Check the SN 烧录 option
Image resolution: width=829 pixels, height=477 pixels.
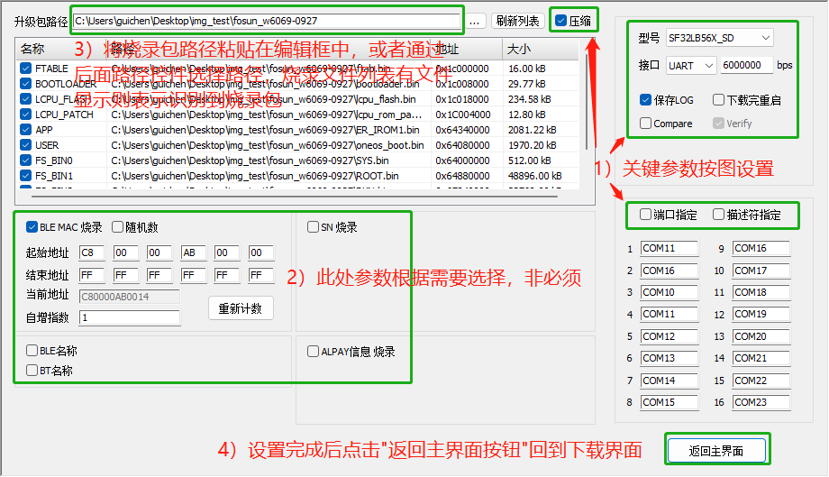(314, 227)
